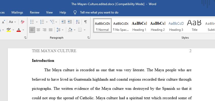The width and height of the screenshot is (215, 101).
Task: Open the Bullets dropdown arrow
Action: click(37, 22)
